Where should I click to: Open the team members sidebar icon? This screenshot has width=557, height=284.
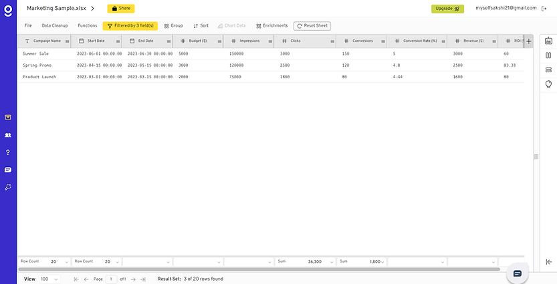[x=7, y=135]
